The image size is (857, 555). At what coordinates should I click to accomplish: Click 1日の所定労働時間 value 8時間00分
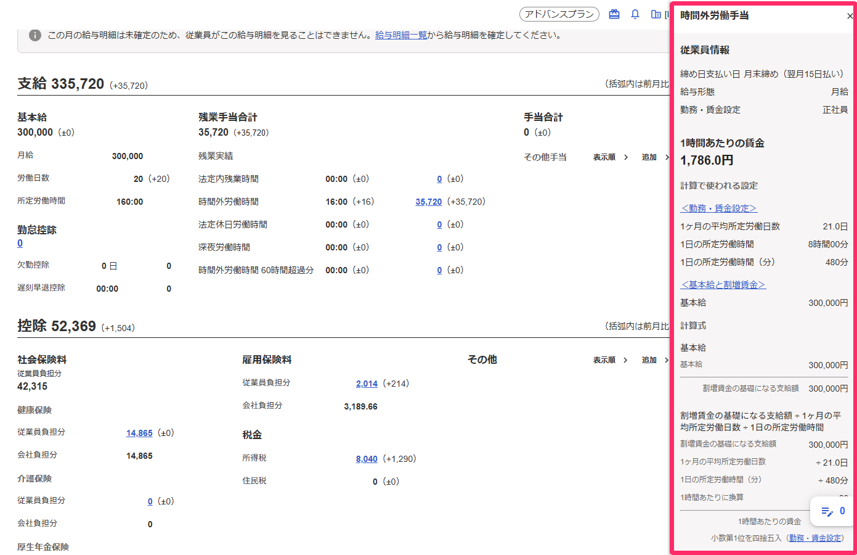[828, 244]
